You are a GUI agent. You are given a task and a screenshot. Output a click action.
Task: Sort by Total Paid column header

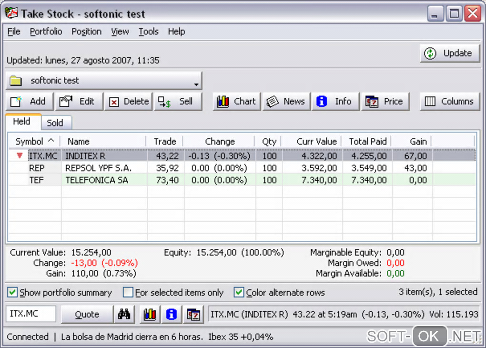pyautogui.click(x=367, y=142)
